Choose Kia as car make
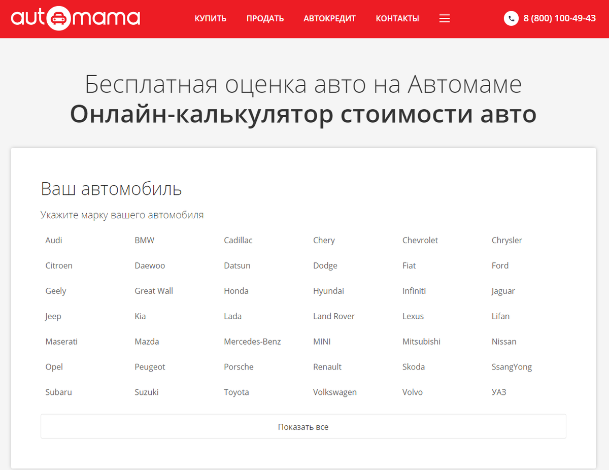 tap(140, 316)
